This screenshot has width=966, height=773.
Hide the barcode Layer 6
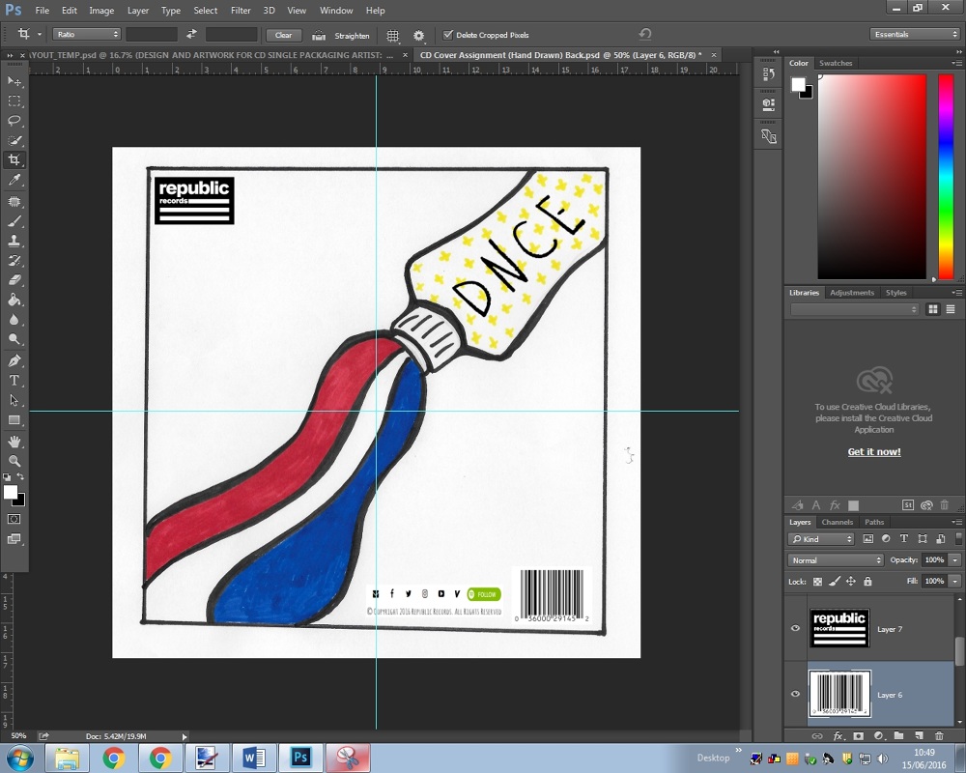tap(794, 694)
